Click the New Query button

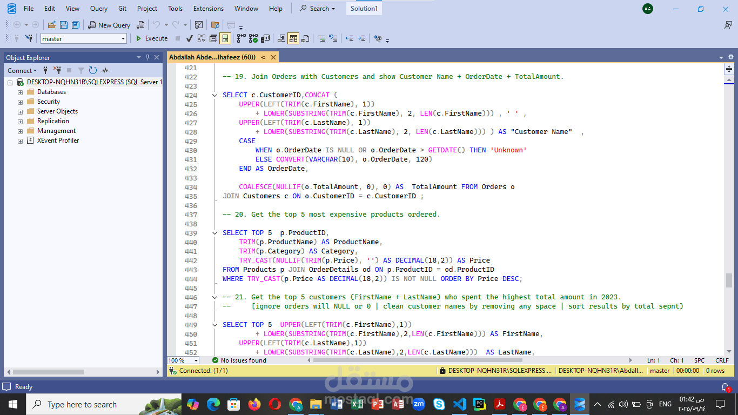109,25
